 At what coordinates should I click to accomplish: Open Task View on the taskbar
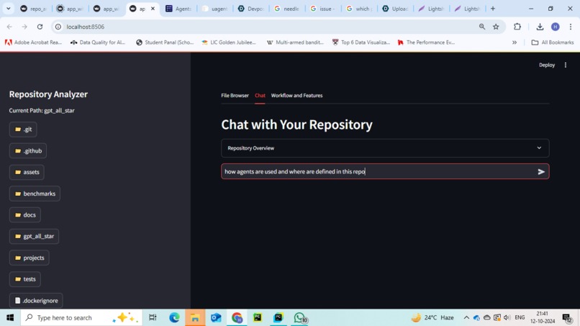(153, 317)
